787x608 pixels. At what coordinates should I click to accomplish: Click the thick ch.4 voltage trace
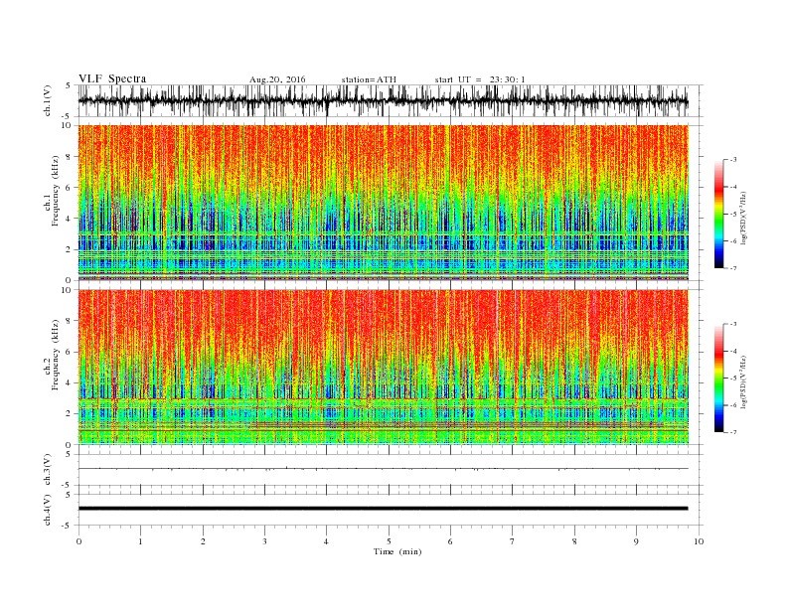pos(384,509)
